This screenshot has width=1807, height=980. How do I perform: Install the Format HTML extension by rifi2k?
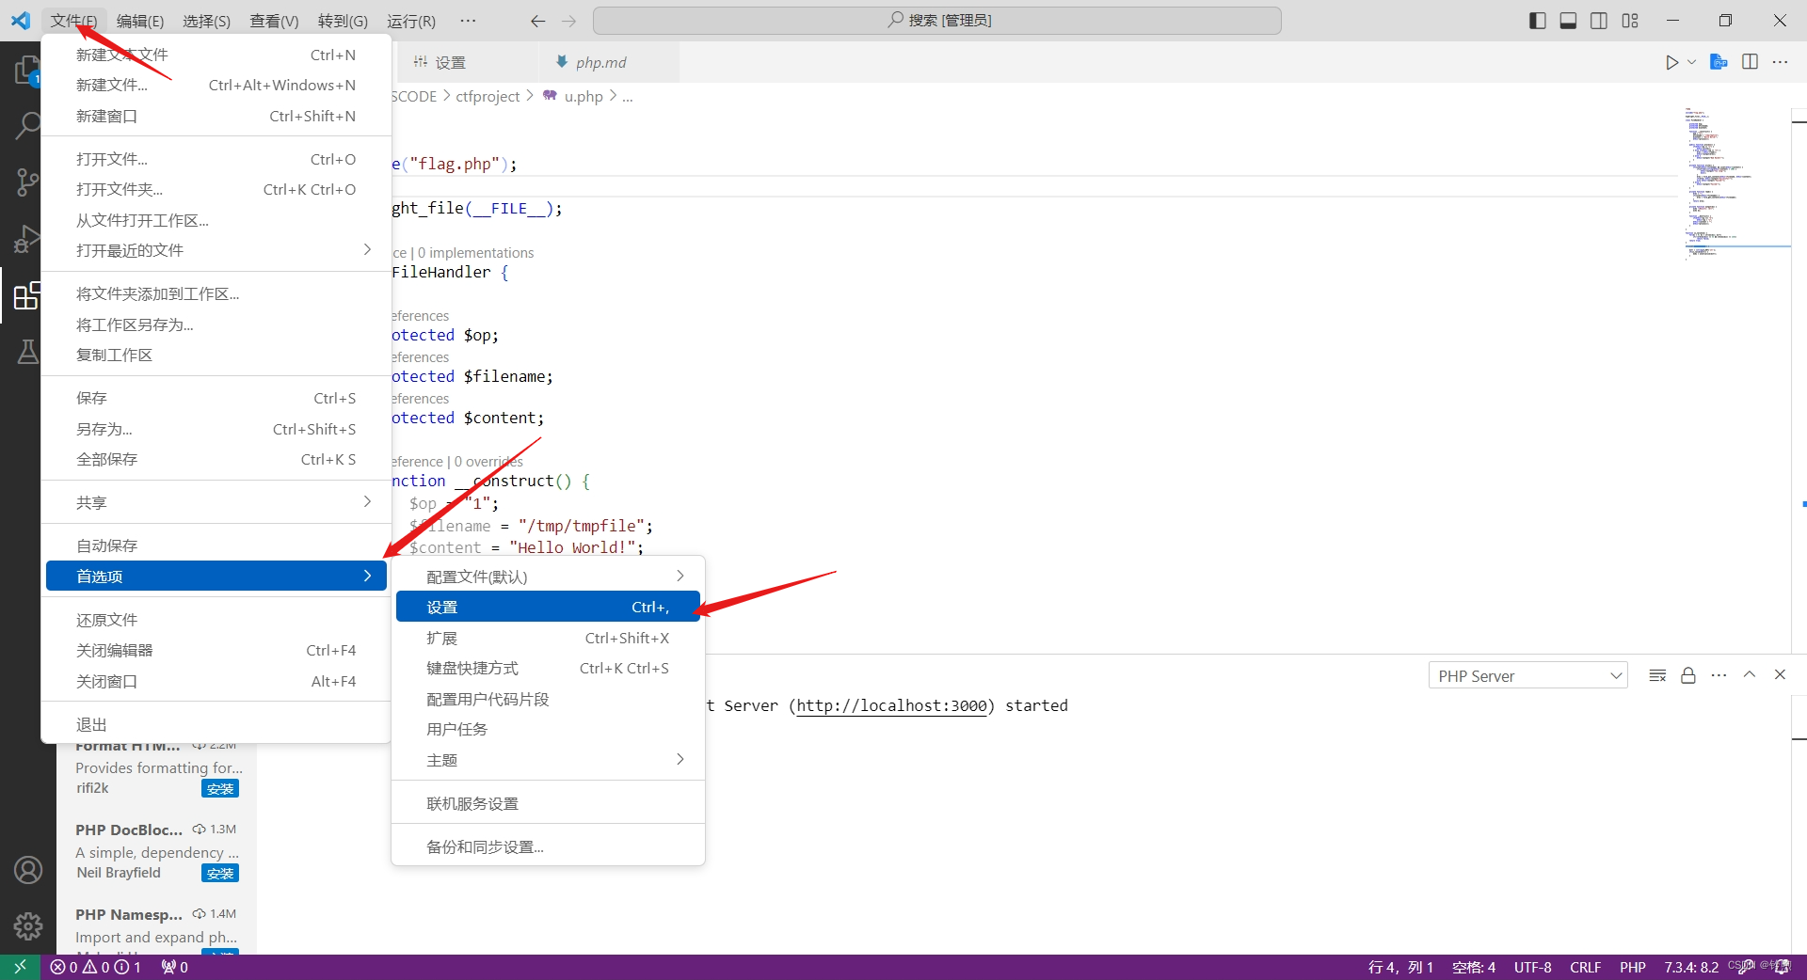[x=220, y=788]
